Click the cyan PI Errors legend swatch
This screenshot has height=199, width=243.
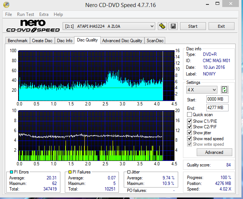pos(11,172)
